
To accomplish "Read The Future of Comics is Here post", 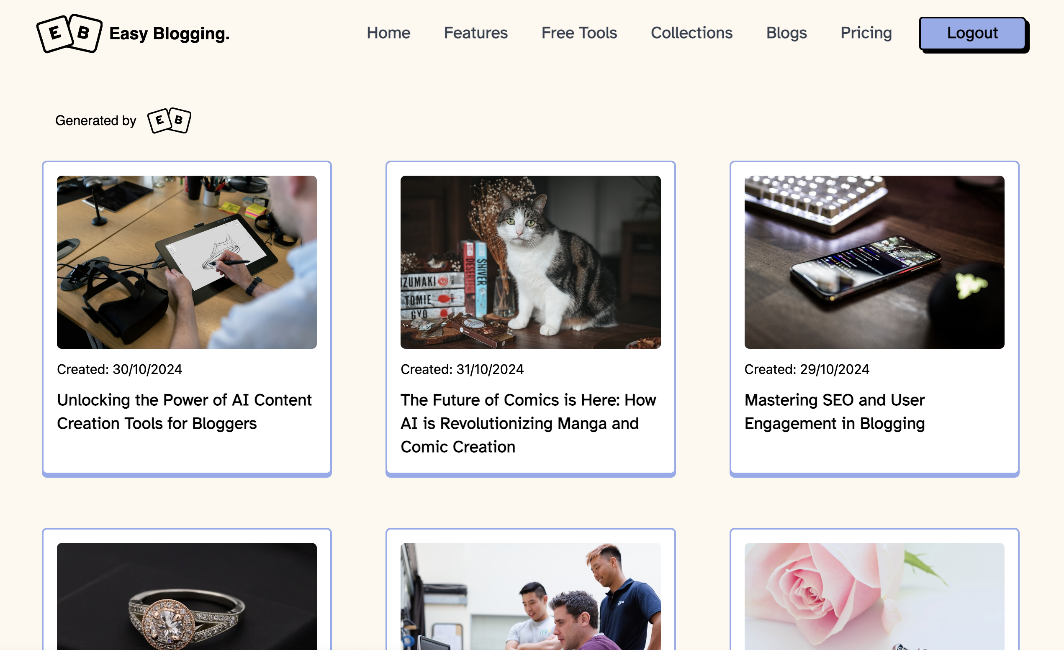I will point(528,423).
